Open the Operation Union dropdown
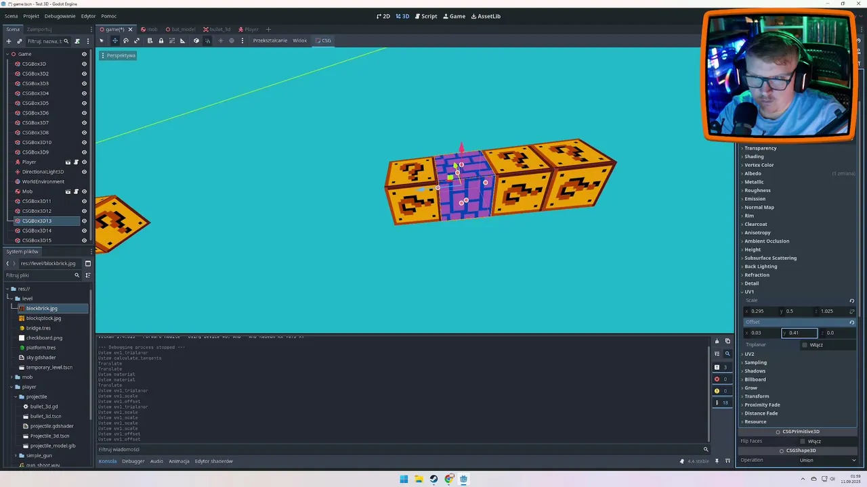Viewport: 867px width, 487px height. 827,460
